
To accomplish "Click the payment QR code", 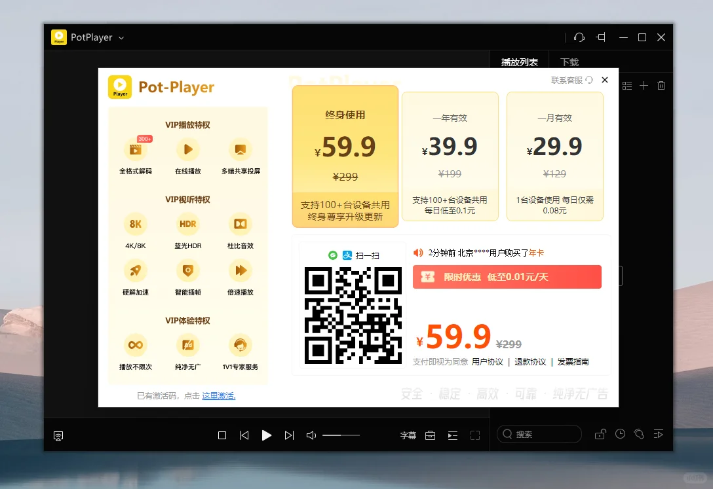I will tap(353, 316).
